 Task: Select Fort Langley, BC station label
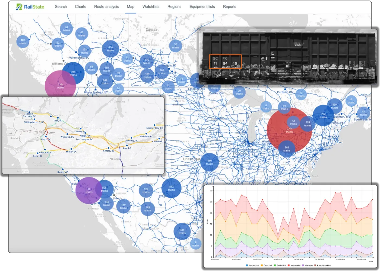84,139
